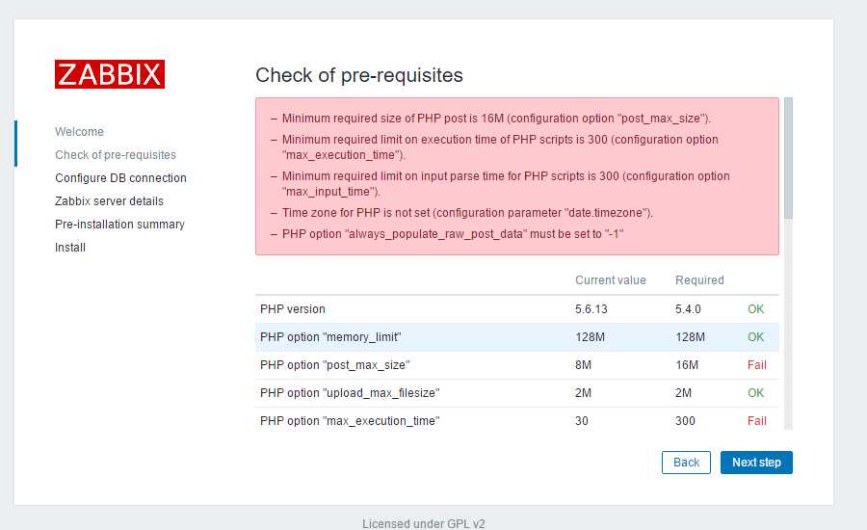This screenshot has width=867, height=530.
Task: Click the max_input_time error message
Action: [506, 184]
